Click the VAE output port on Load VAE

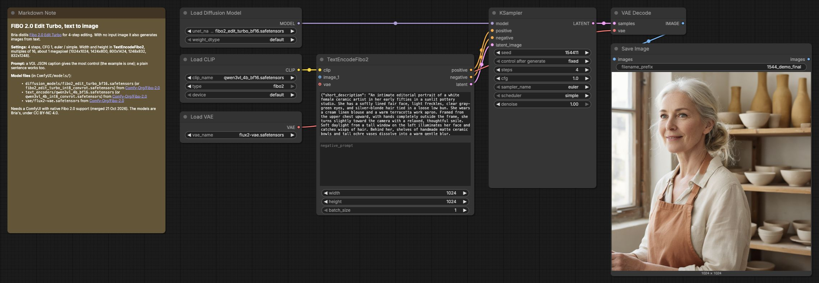tap(299, 128)
